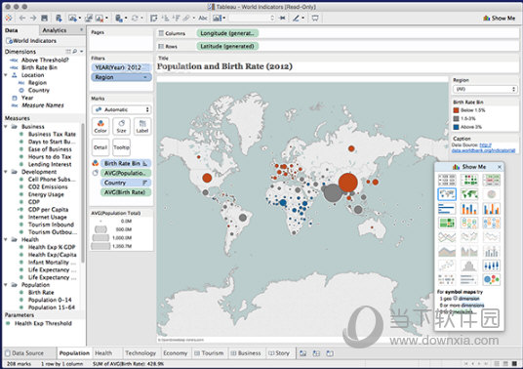Click the Undo back arrow
This screenshot has width=523, height=369.
(x=22, y=18)
